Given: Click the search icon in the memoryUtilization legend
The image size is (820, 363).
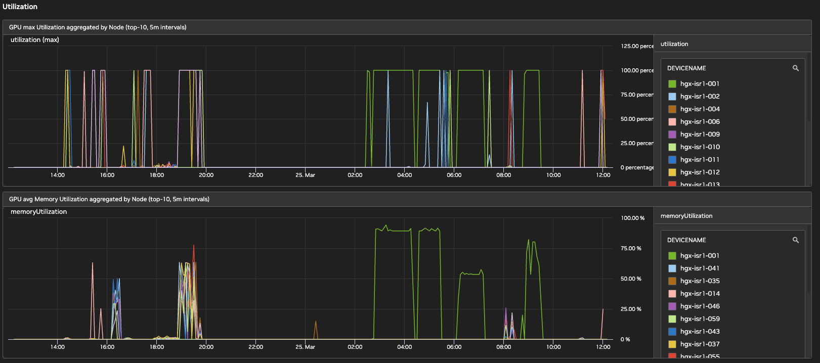Looking at the screenshot, I should pyautogui.click(x=796, y=240).
